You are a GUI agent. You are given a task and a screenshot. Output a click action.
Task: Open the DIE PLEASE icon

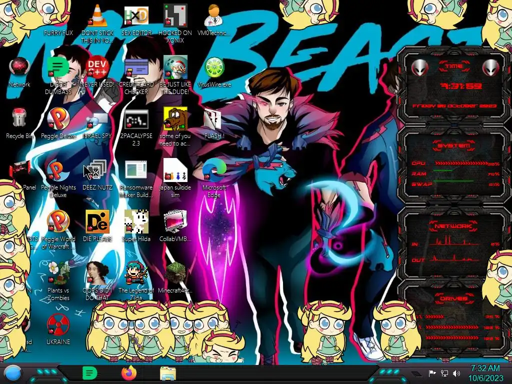[x=97, y=221]
